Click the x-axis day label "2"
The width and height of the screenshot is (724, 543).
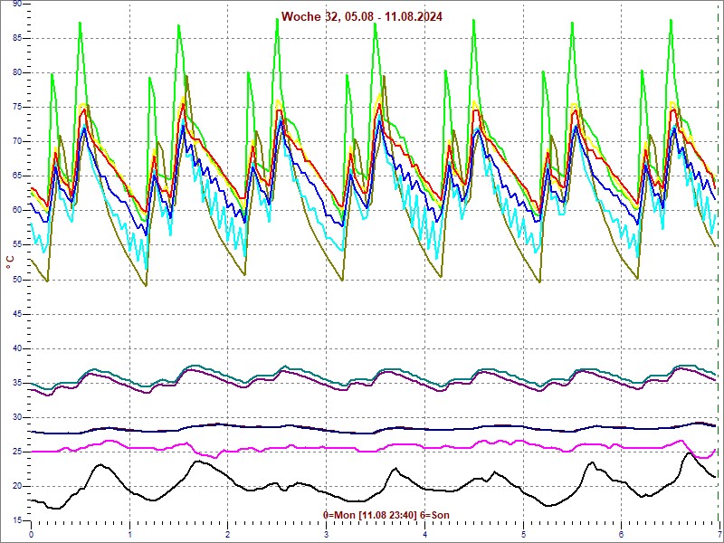click(x=228, y=535)
